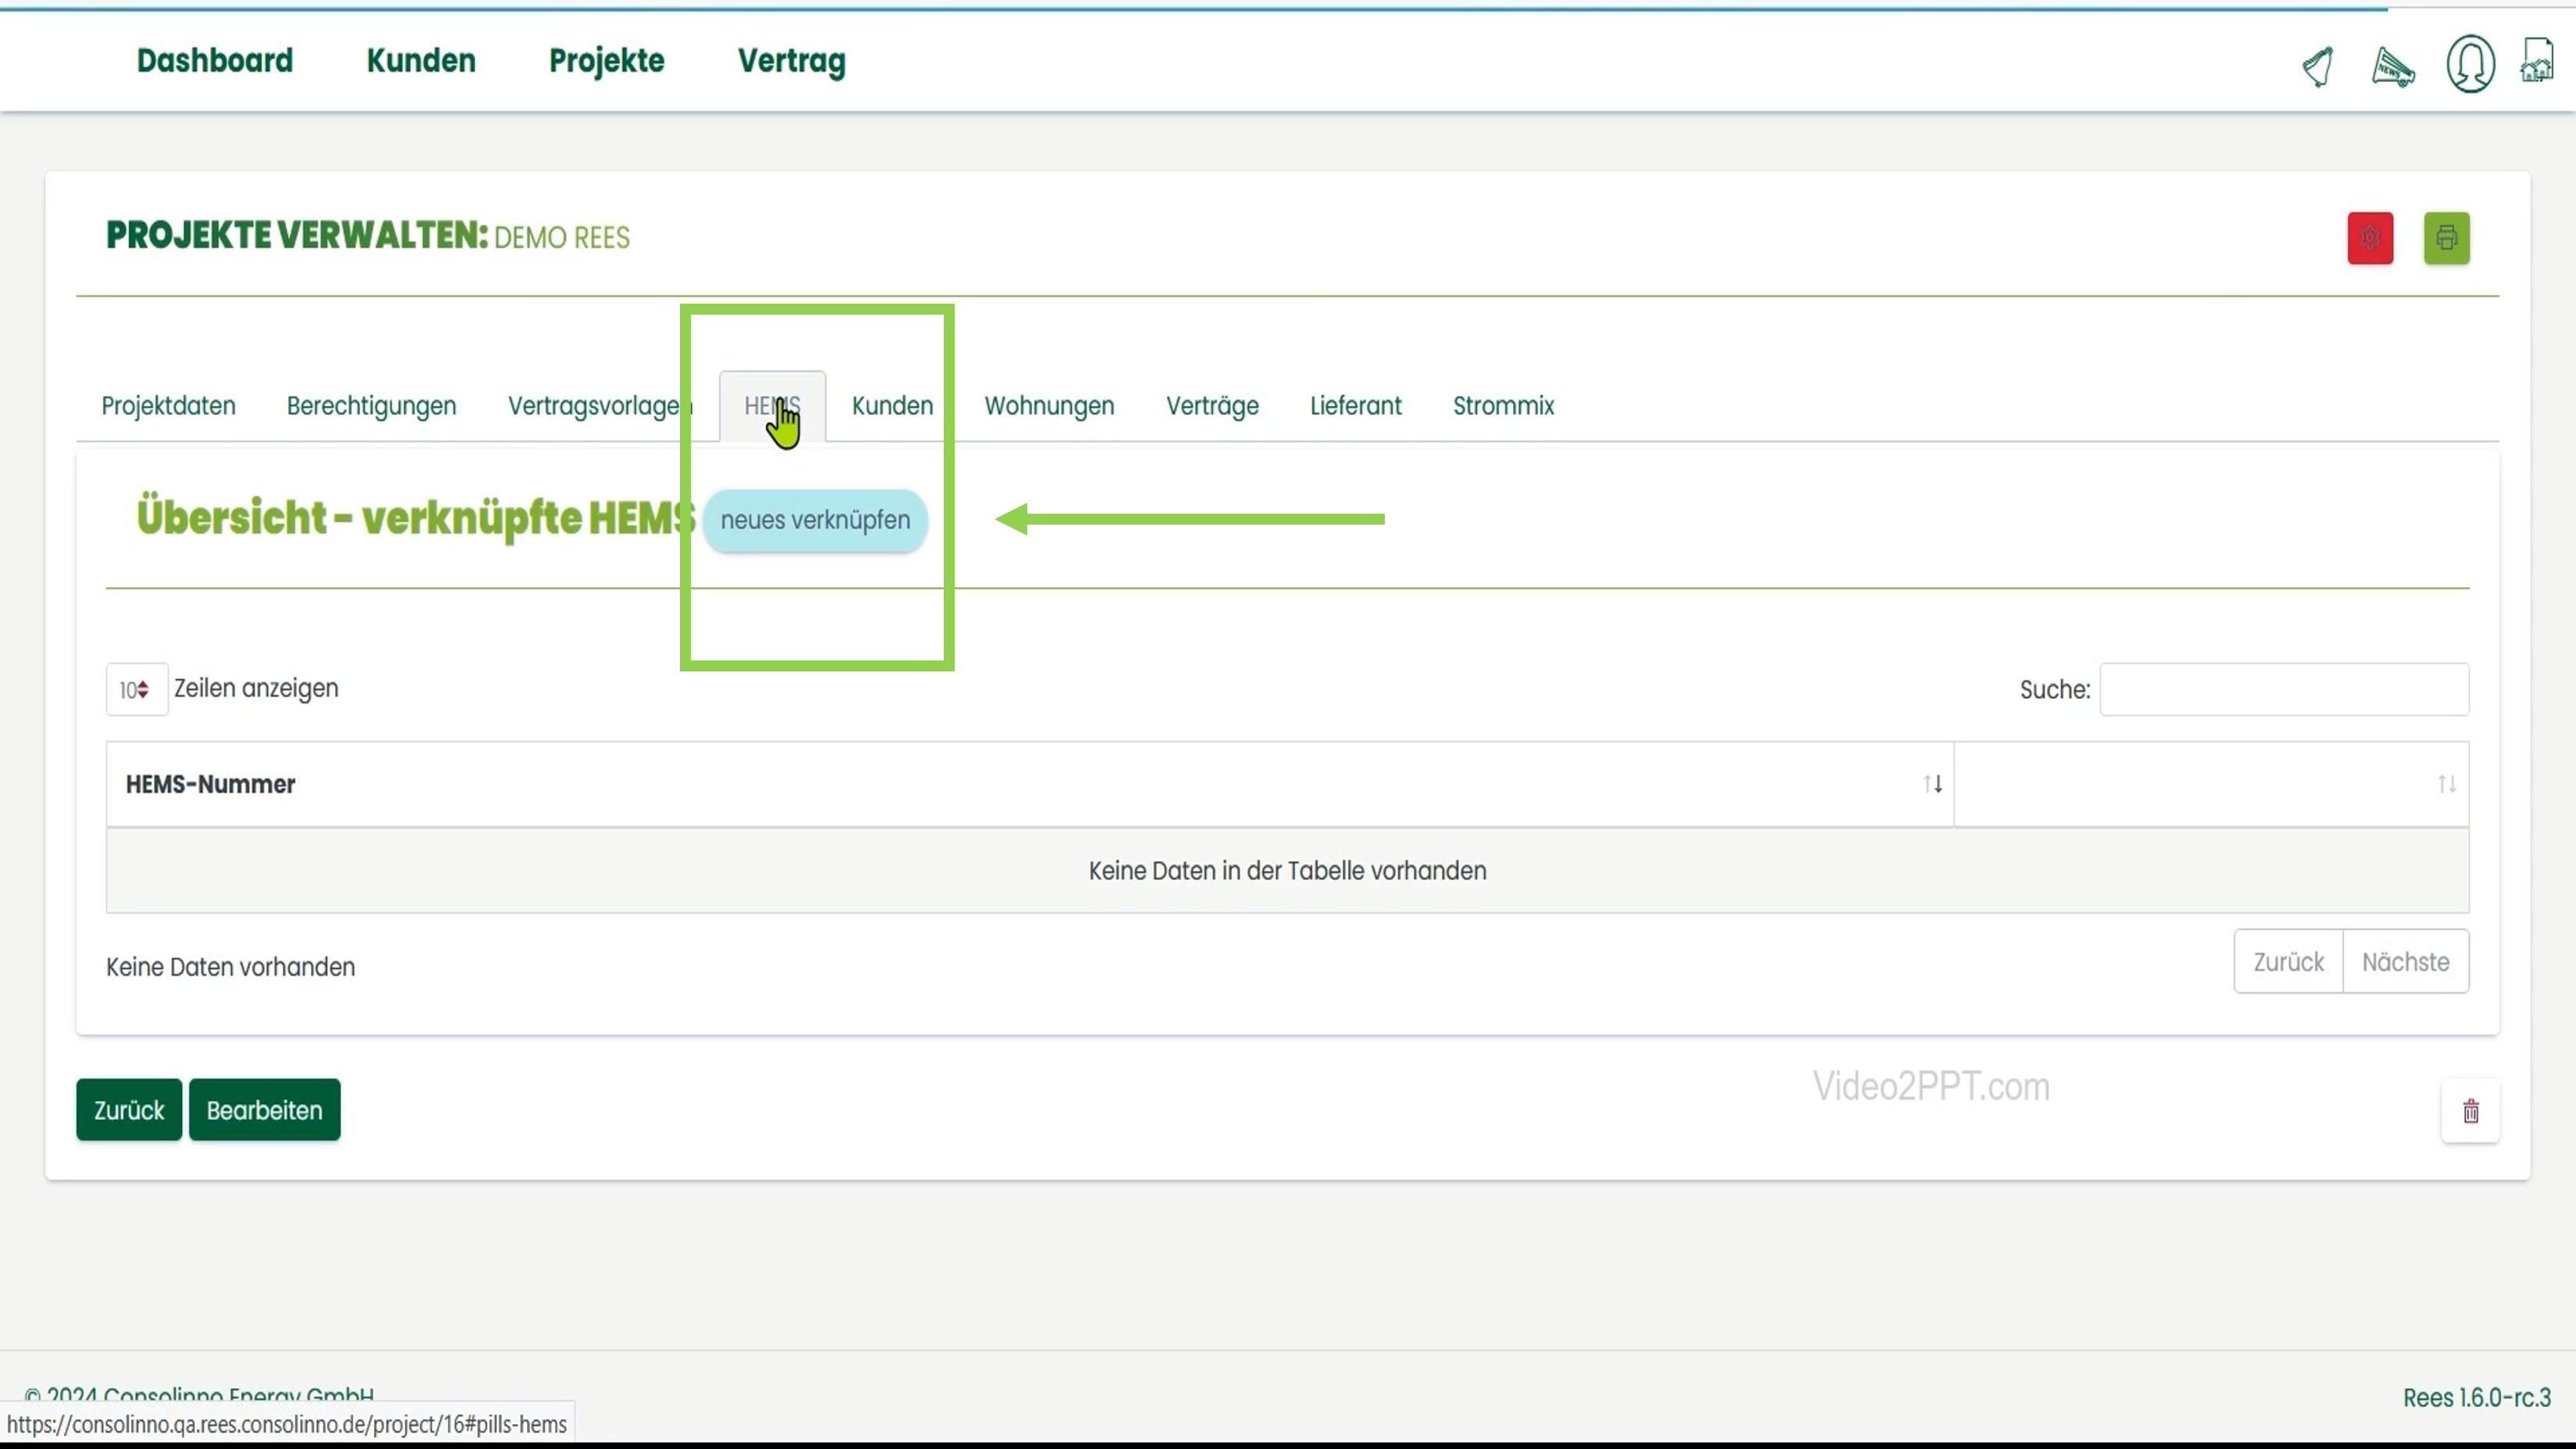Select the Lieferant tab
This screenshot has height=1449, width=2576.
(x=1355, y=406)
